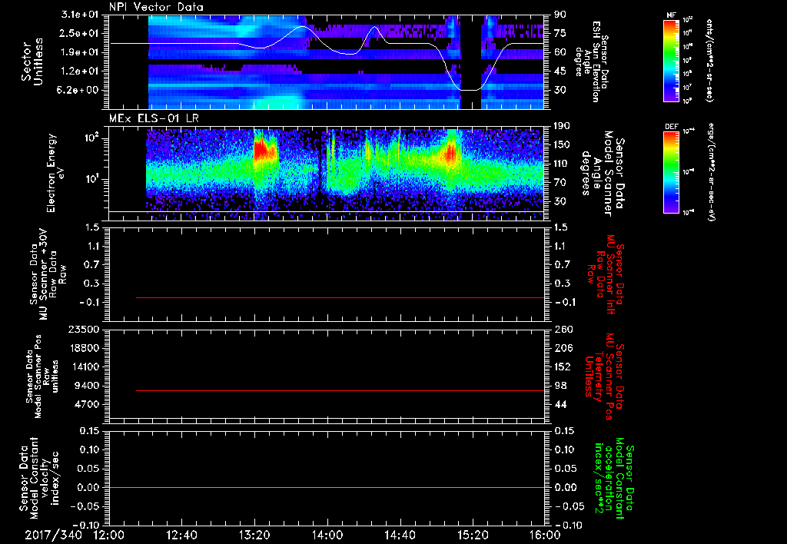This screenshot has width=787, height=544.
Task: Click the 15:20 time axis label
Action: [473, 535]
